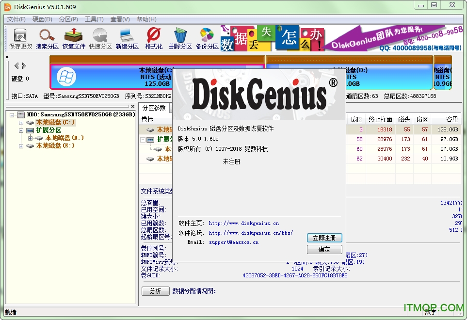Click the 卷标 column header
Viewport: 467px width, 320px height.
pyautogui.click(x=147, y=120)
